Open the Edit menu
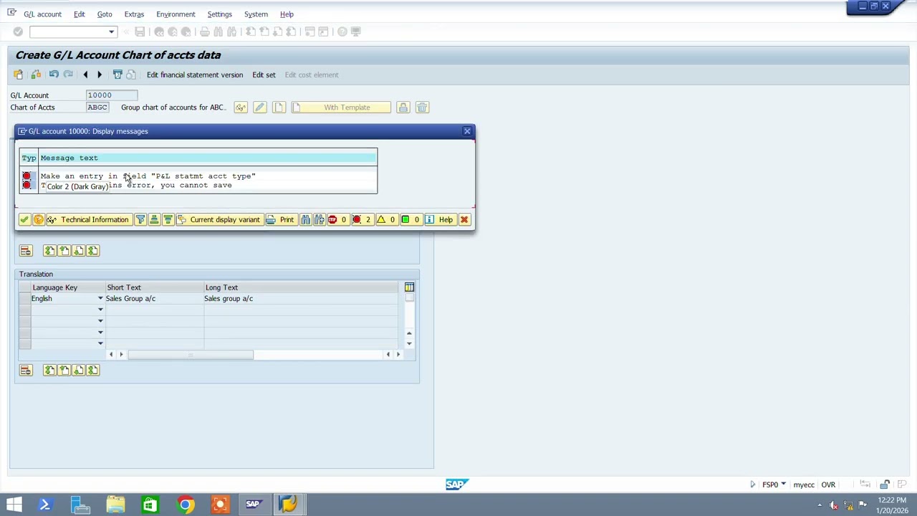 (x=79, y=14)
